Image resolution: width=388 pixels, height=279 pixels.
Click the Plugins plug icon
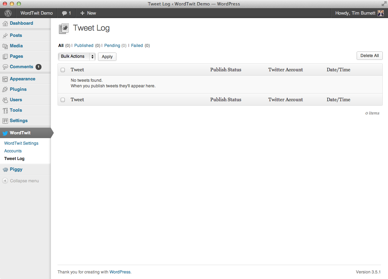pyautogui.click(x=5, y=89)
